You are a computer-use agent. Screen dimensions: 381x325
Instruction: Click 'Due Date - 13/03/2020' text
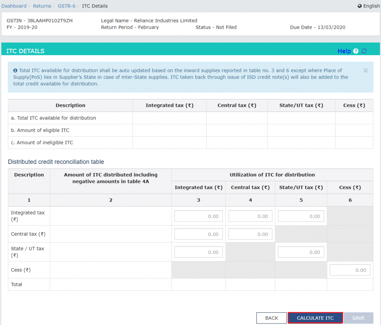[x=318, y=27]
